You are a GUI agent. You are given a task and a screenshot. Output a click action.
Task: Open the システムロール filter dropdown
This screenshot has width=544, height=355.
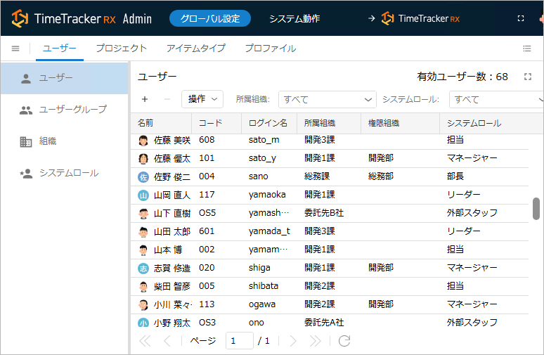tap(496, 99)
